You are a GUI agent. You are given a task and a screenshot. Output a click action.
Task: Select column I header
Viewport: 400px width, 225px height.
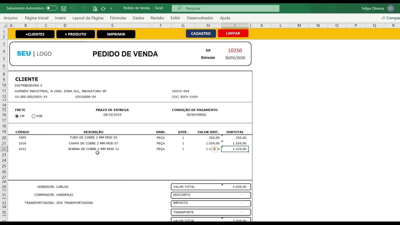click(x=235, y=26)
